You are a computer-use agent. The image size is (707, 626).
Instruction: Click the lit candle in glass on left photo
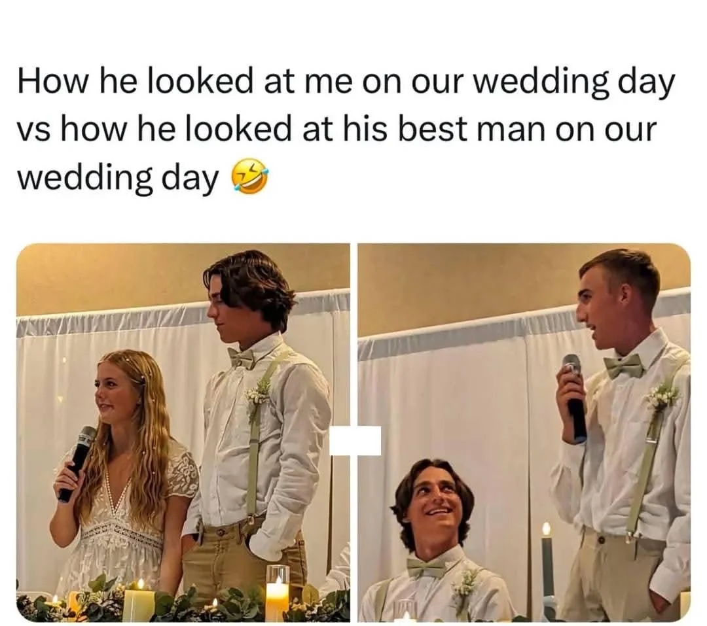[x=278, y=592]
